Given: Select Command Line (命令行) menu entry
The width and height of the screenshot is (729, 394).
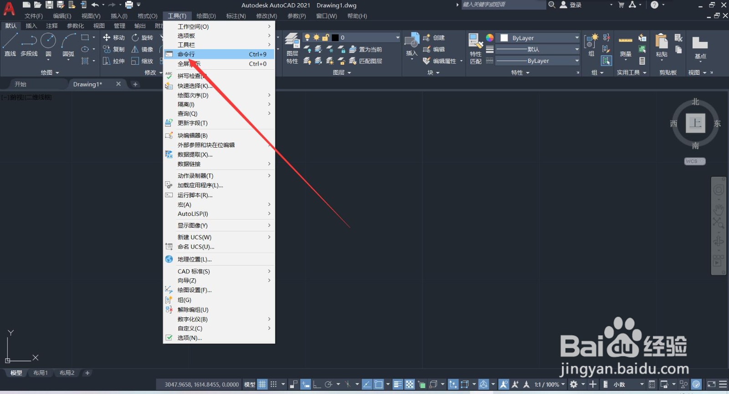Looking at the screenshot, I should click(x=219, y=54).
